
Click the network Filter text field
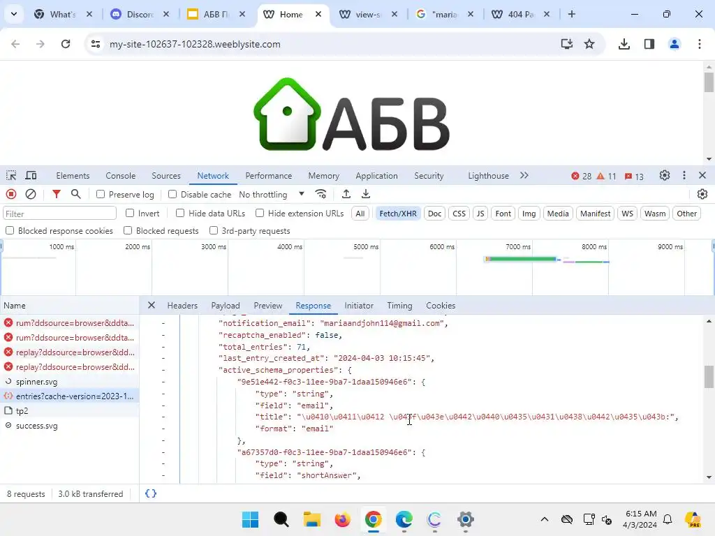[x=60, y=214]
